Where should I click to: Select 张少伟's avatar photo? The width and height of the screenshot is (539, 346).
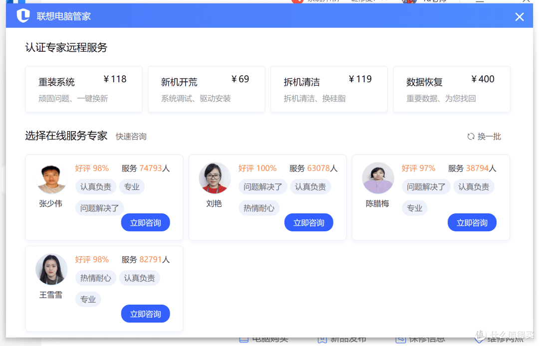pyautogui.click(x=51, y=178)
